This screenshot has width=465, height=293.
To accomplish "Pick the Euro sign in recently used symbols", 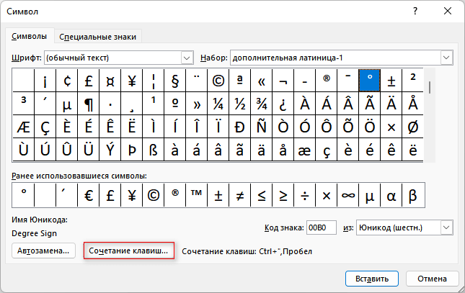I will coord(88,194).
